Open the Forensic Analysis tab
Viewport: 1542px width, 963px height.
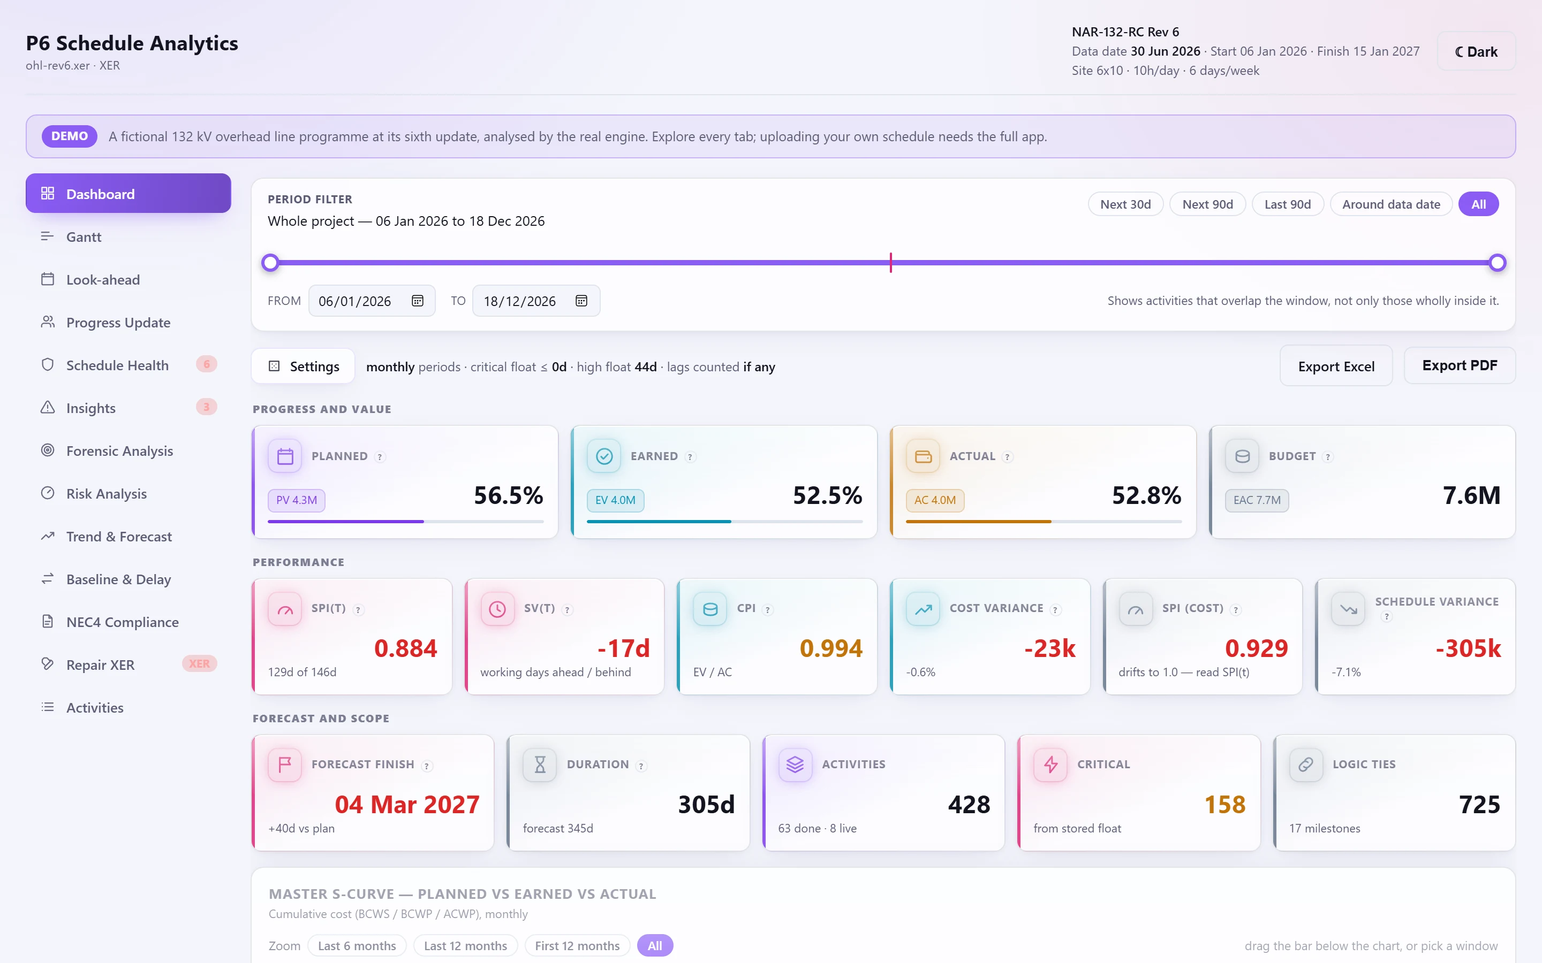[128, 449]
